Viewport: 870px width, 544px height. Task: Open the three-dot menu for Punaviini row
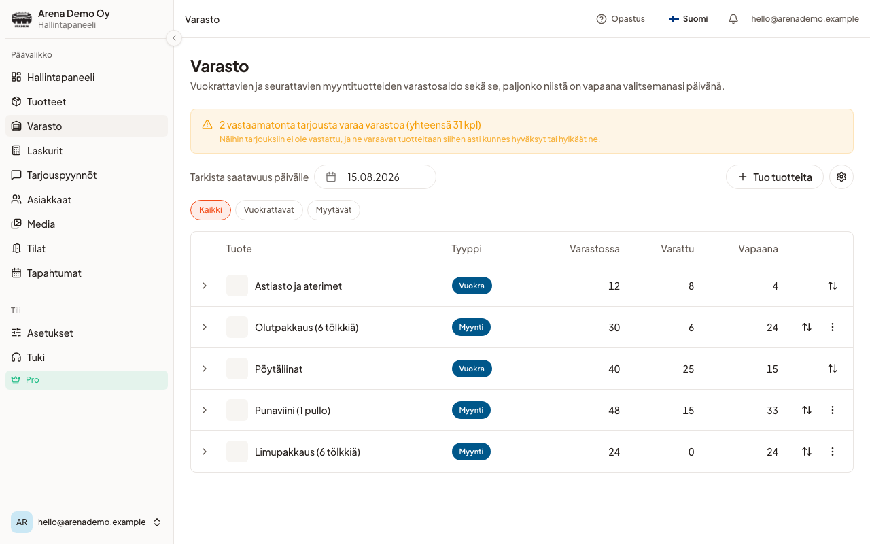point(833,410)
